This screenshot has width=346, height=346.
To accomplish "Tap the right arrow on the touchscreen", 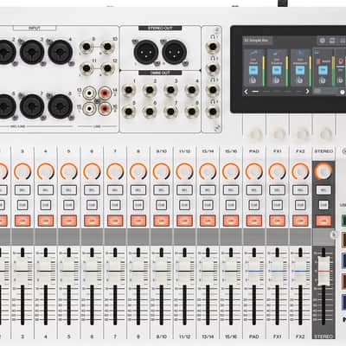I will pyautogui.click(x=307, y=92).
